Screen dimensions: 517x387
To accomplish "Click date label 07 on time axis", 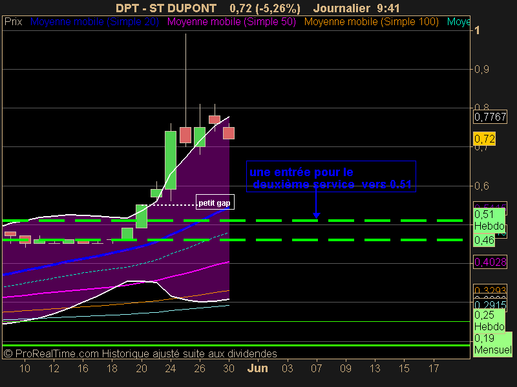I will pyautogui.click(x=316, y=368).
